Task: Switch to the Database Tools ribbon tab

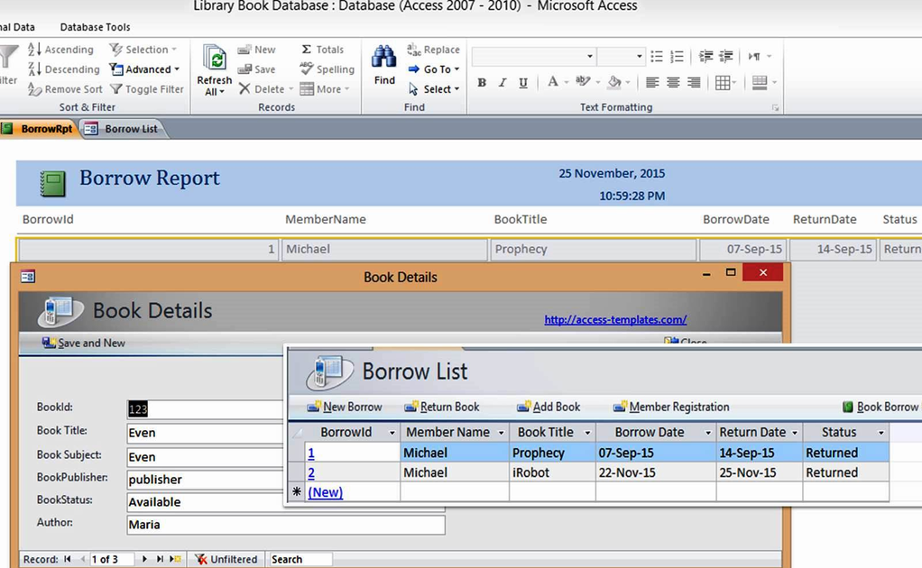Action: pyautogui.click(x=94, y=26)
